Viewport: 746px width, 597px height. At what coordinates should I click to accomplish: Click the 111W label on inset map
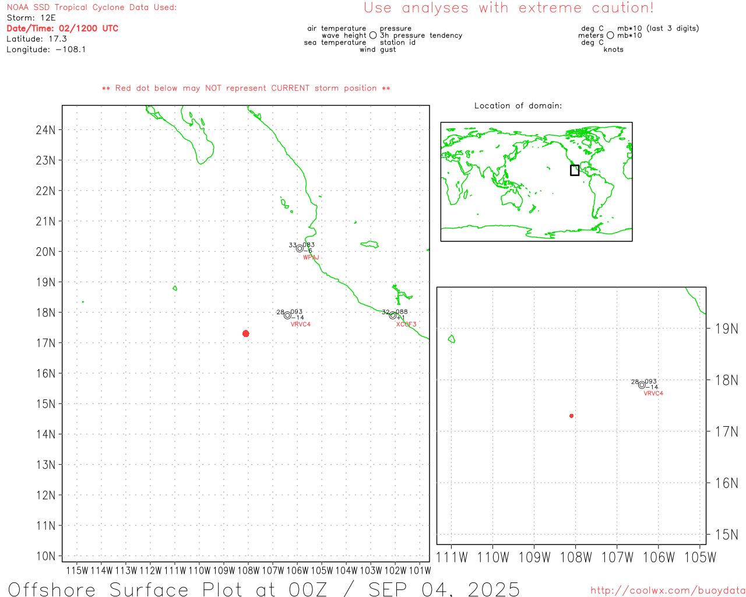tap(452, 557)
